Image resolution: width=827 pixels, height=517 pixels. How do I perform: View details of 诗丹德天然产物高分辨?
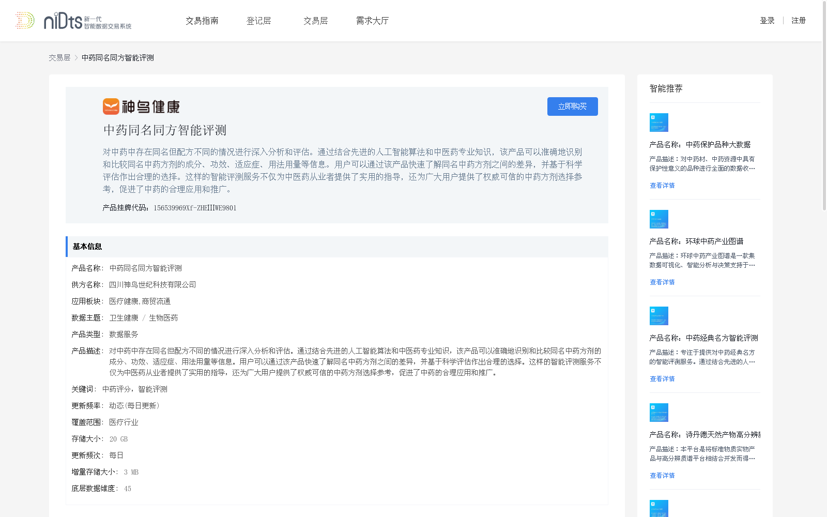click(x=662, y=476)
